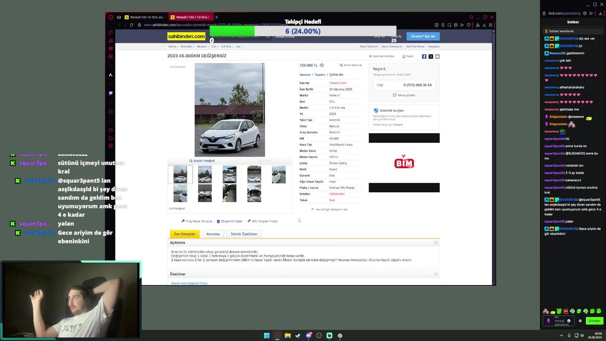Select the fifth thumbnail in first row
This screenshot has height=341, width=606.
(x=279, y=175)
